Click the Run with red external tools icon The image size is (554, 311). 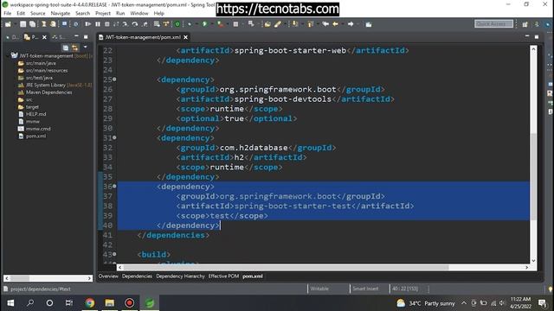tap(221, 24)
